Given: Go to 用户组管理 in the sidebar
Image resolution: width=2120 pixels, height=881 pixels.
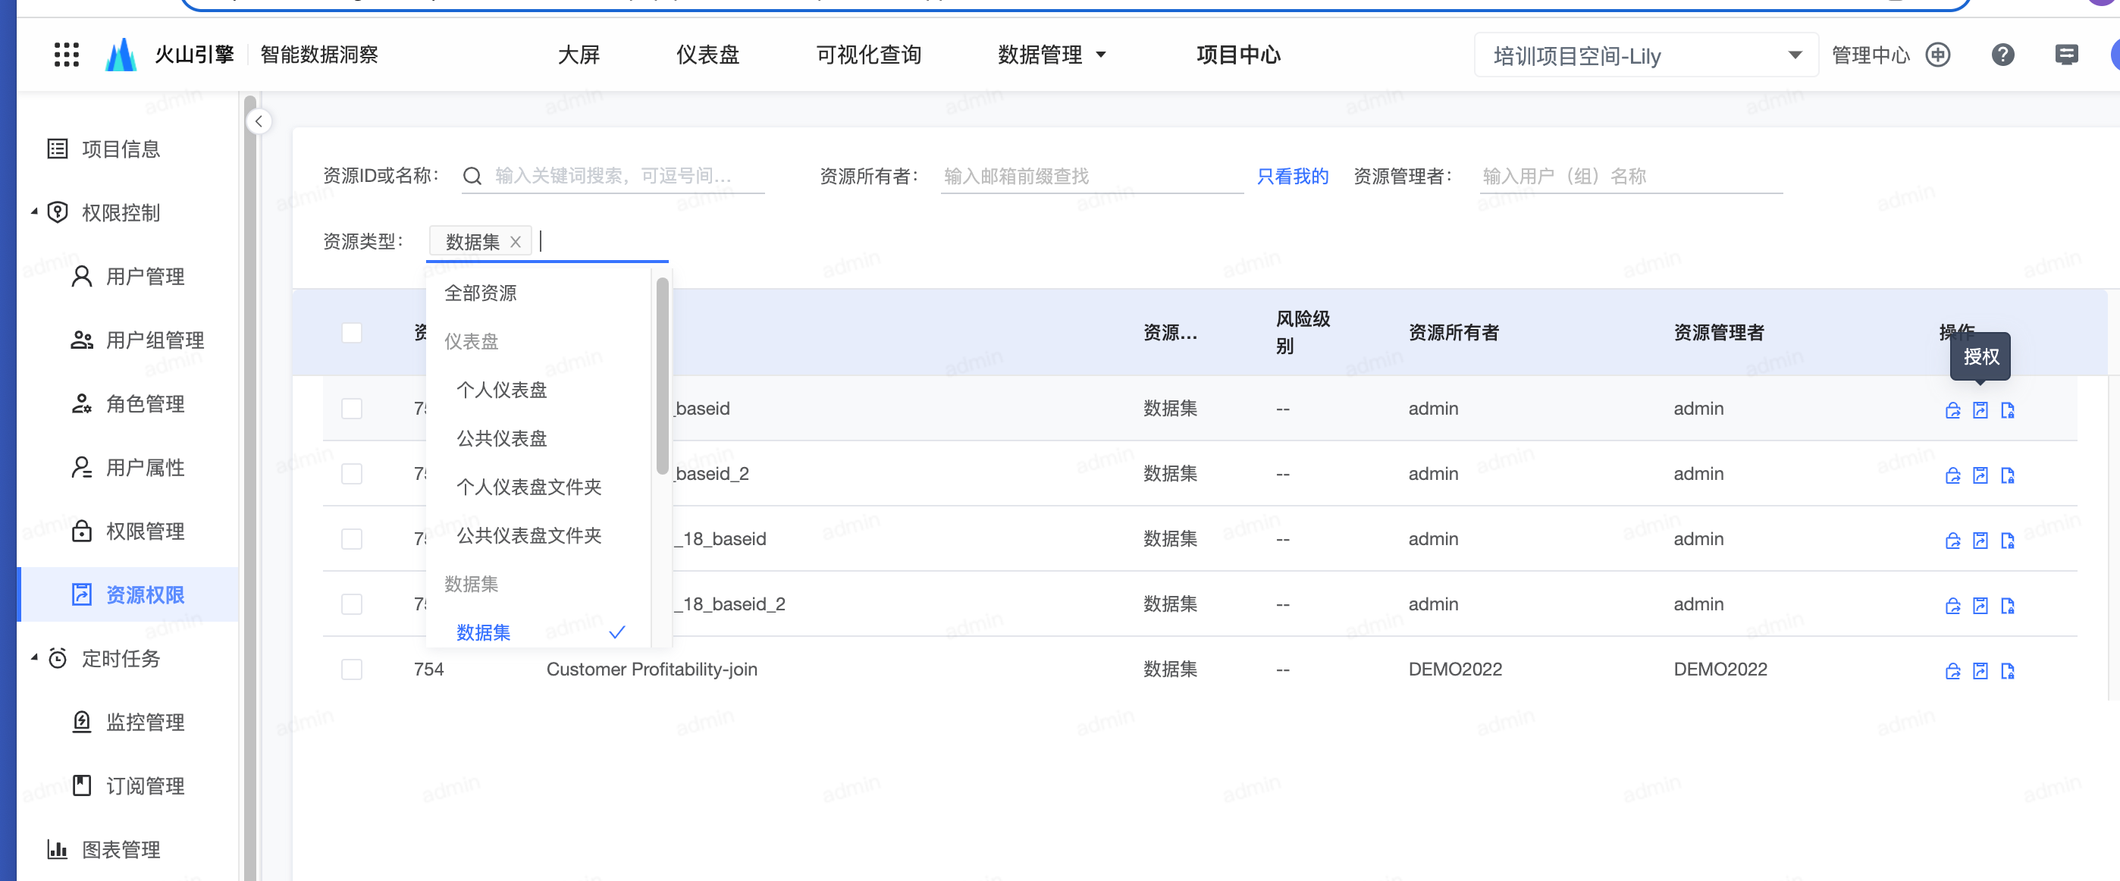Looking at the screenshot, I should coord(154,340).
